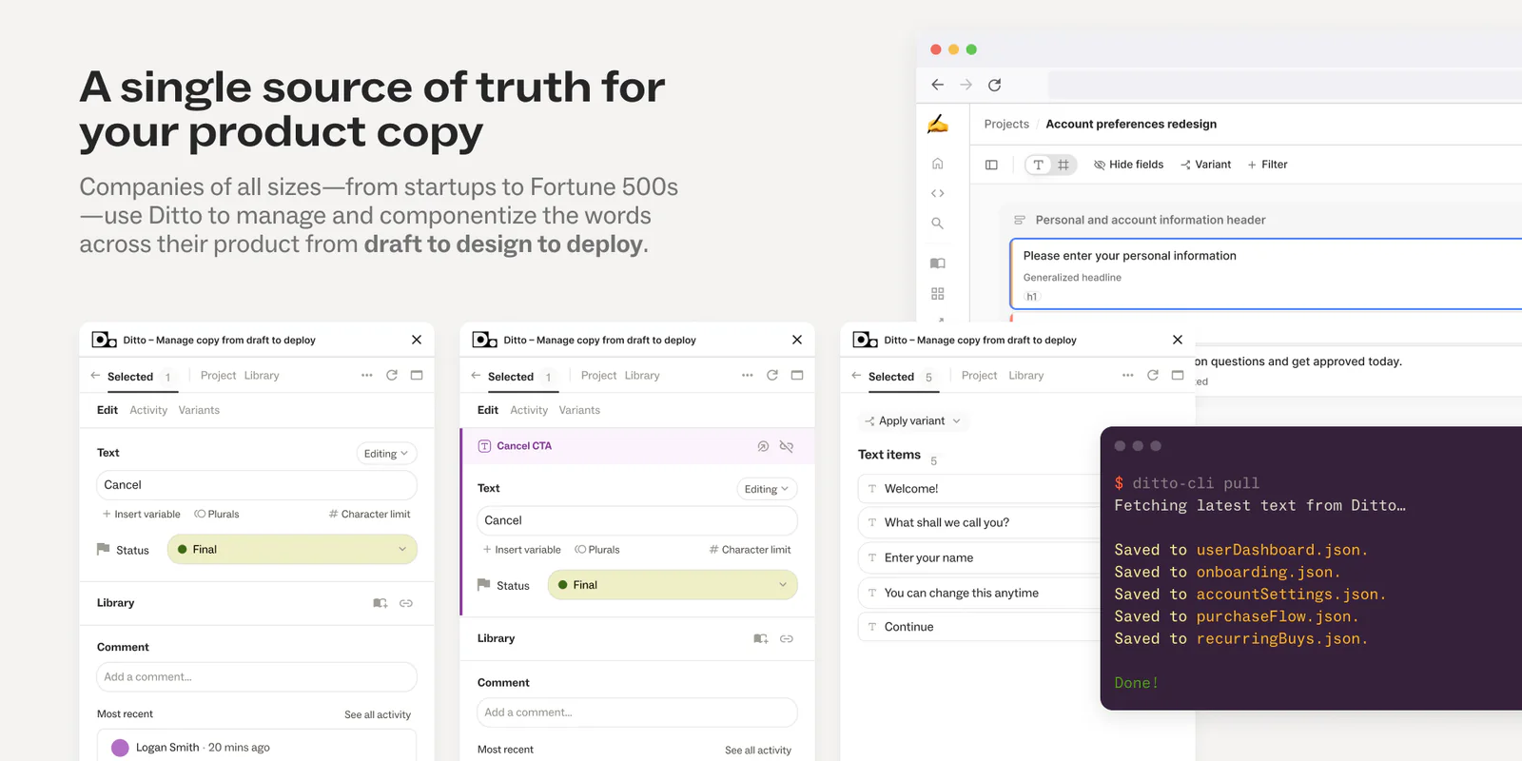Image resolution: width=1522 pixels, height=761 pixels.
Task: Go back arrow in first Ditto plugin panel
Action: [x=95, y=376]
